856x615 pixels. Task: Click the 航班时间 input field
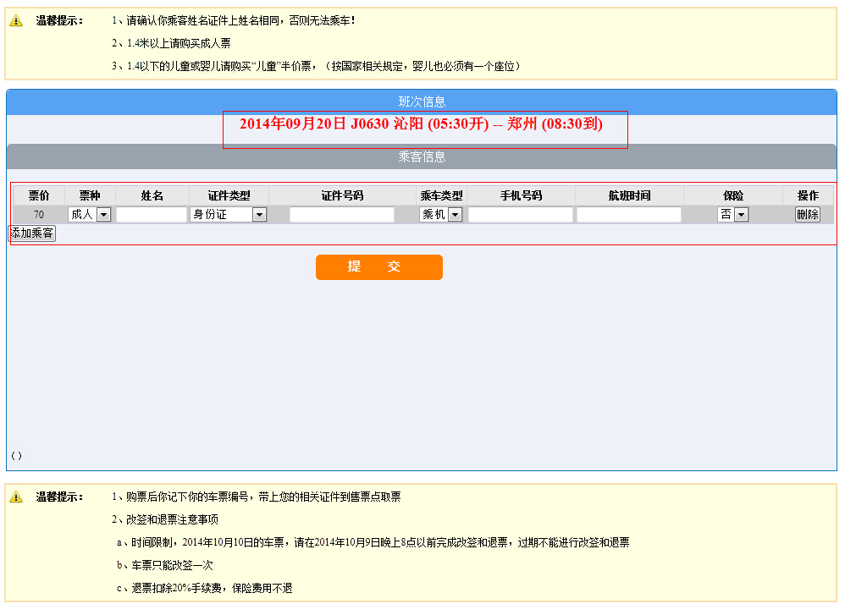629,215
